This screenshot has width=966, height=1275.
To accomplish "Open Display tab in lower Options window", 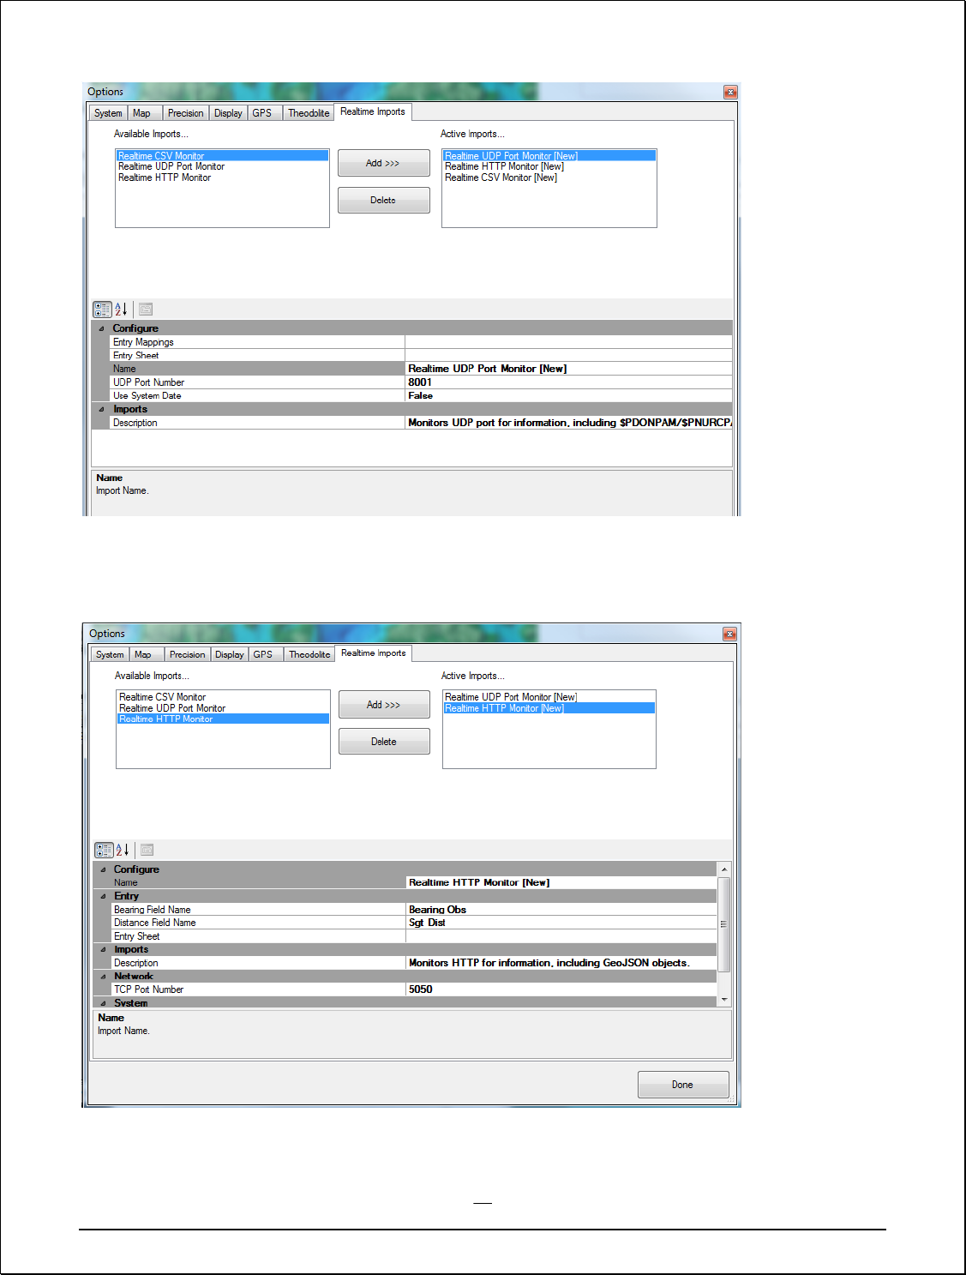I will pyautogui.click(x=229, y=654).
